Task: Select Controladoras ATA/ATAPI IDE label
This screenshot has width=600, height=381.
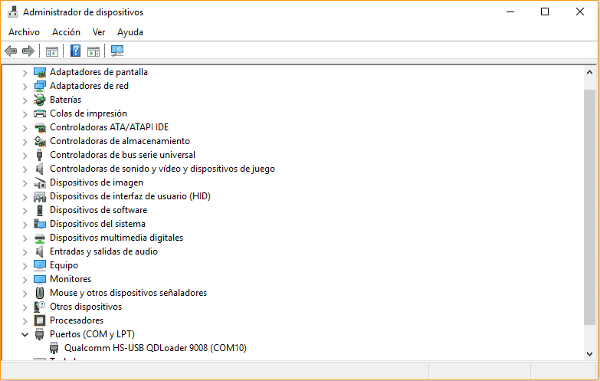Action: pyautogui.click(x=109, y=127)
